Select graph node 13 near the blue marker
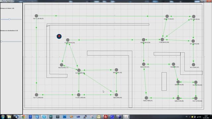The width and height of the screenshot is (212, 119). (x=68, y=40)
